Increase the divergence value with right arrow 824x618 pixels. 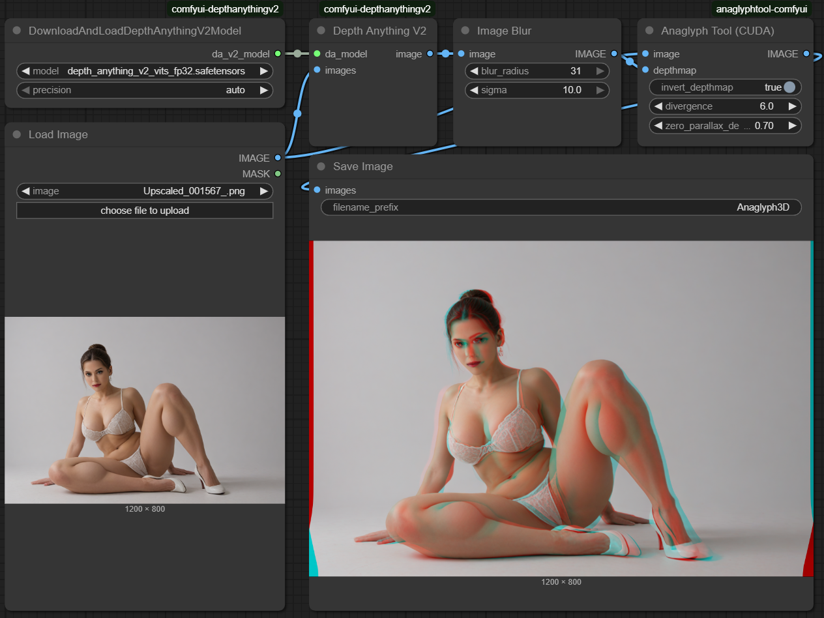coord(792,106)
